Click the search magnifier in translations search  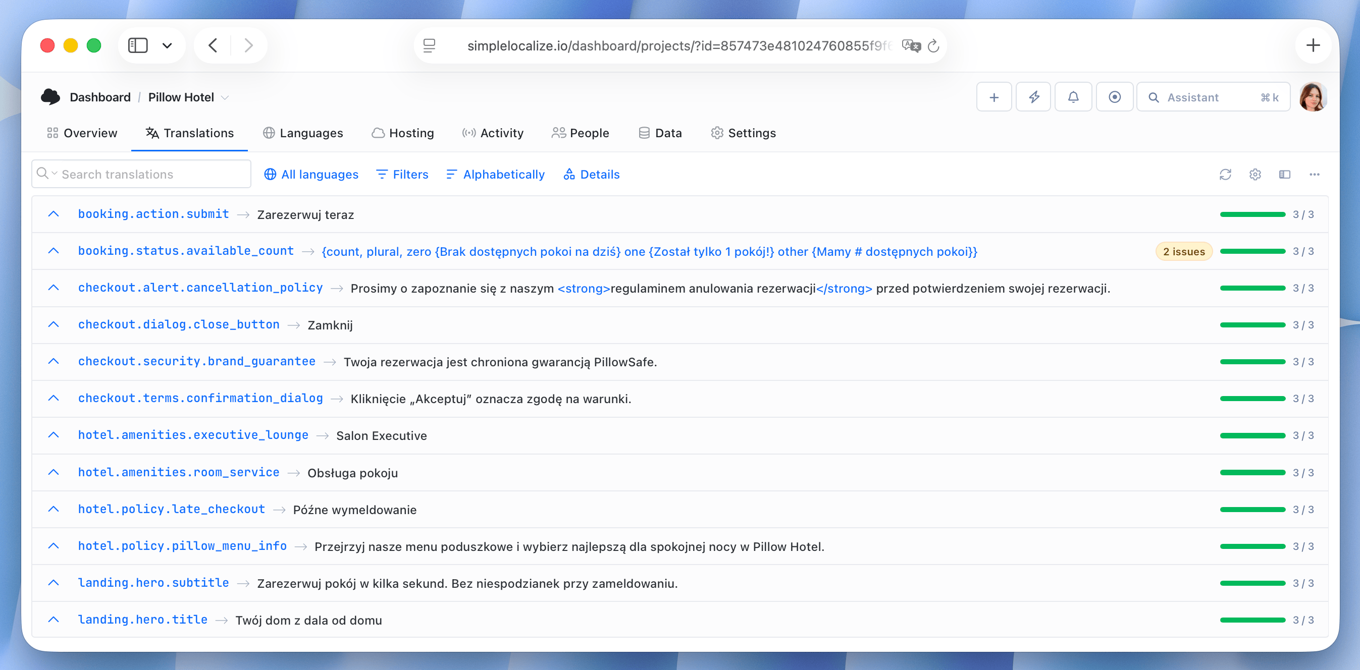tap(43, 174)
